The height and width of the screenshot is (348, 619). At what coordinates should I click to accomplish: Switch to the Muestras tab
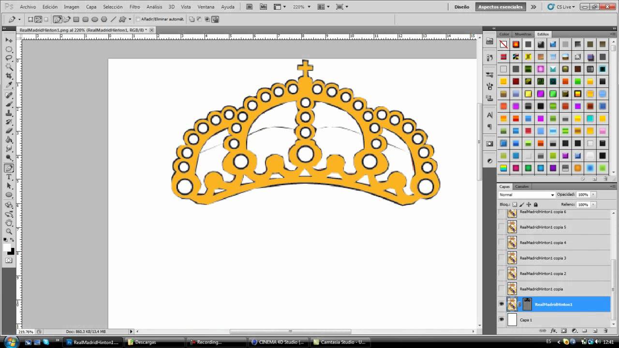click(x=523, y=34)
